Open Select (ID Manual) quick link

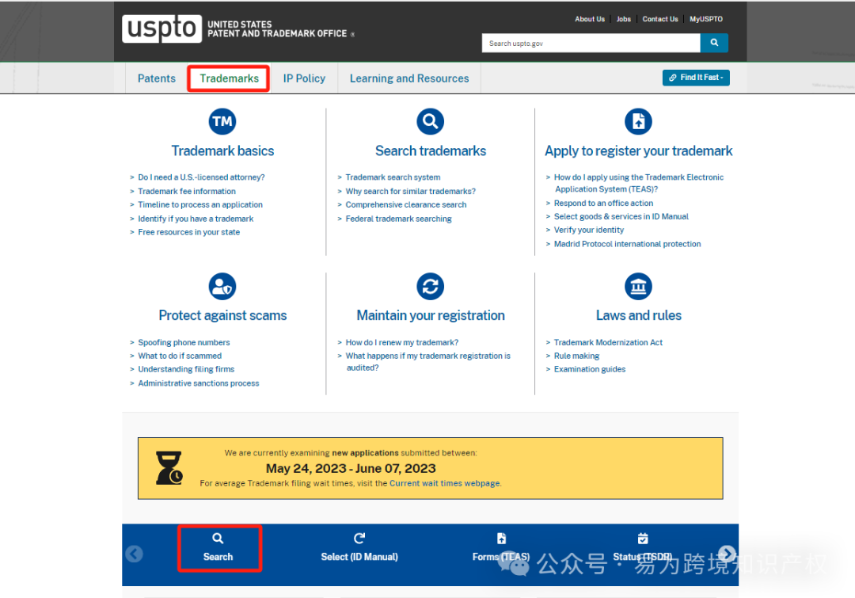point(359,548)
